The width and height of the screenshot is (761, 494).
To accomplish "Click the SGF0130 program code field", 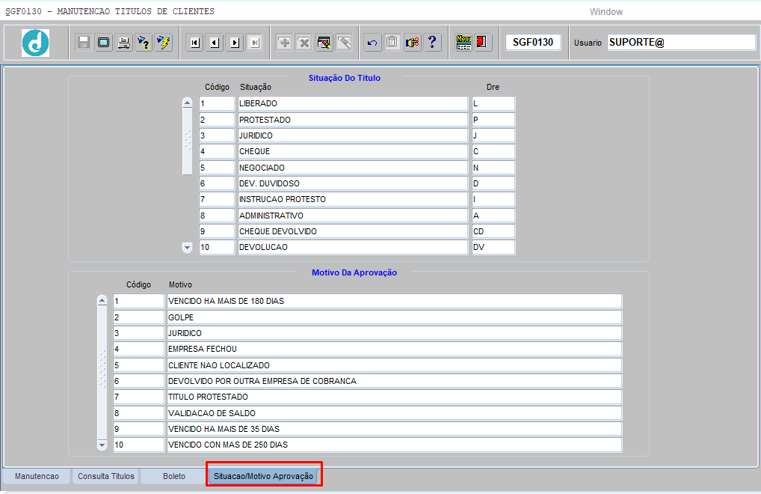I will 533,42.
